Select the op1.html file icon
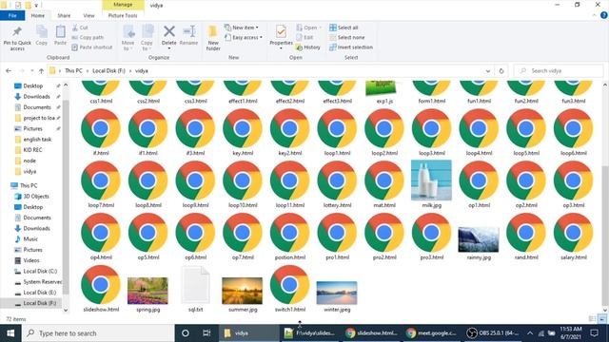609x342 pixels. (x=479, y=180)
